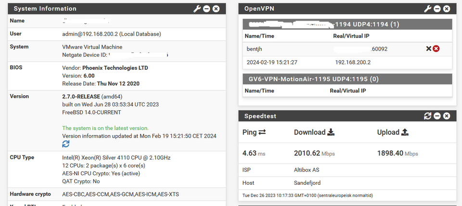Select built on Wed Jun 28 line
Viewport: 462px width, 206px height.
111,104
